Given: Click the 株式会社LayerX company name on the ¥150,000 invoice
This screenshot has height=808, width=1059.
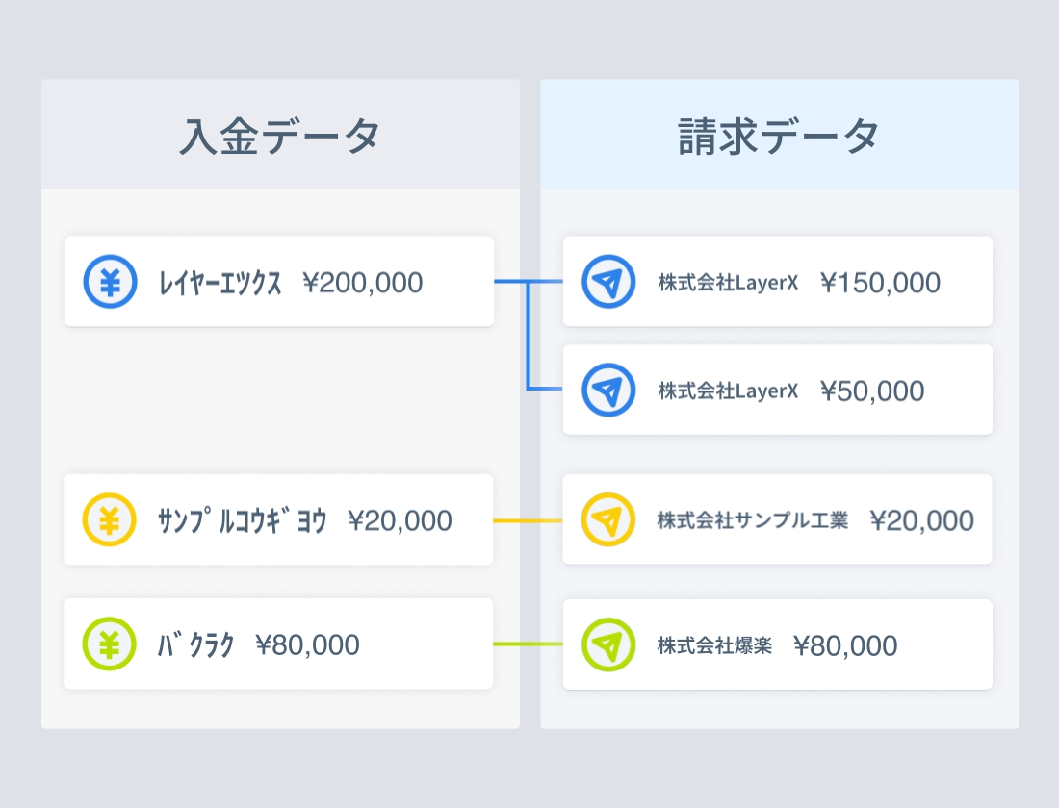Looking at the screenshot, I should click(728, 283).
